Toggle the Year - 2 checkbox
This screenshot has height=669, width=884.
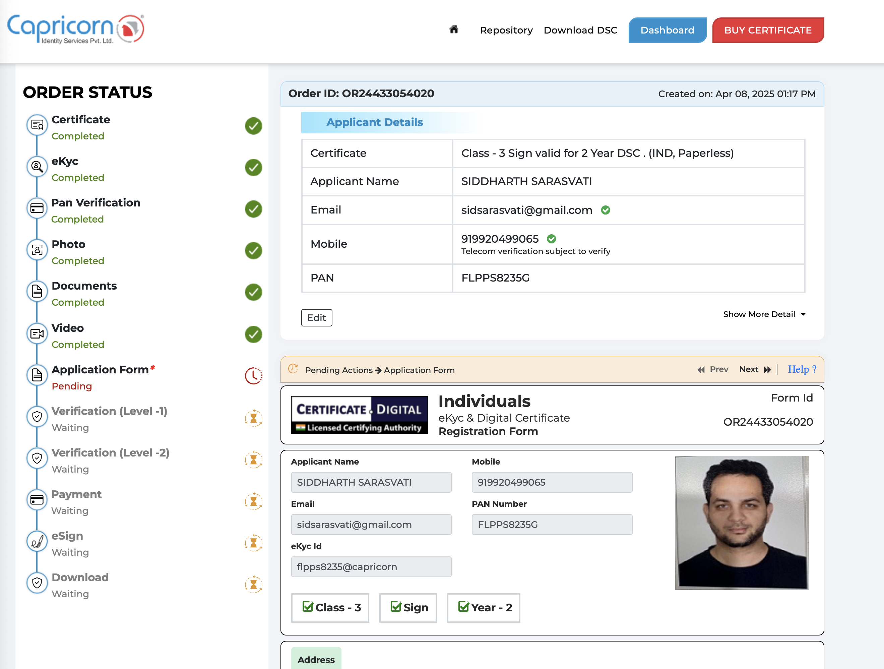(463, 607)
